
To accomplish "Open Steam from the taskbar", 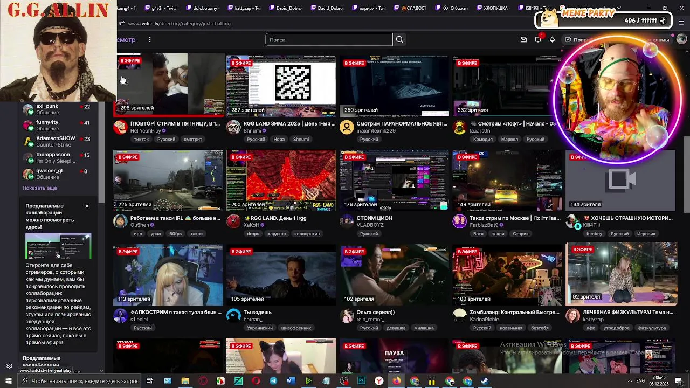I will point(485,381).
